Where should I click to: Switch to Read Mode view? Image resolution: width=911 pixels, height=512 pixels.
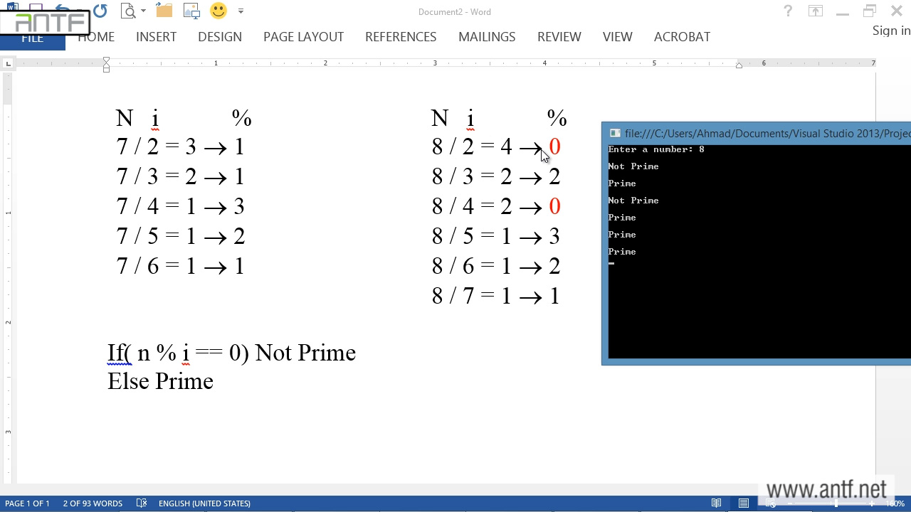coord(717,503)
